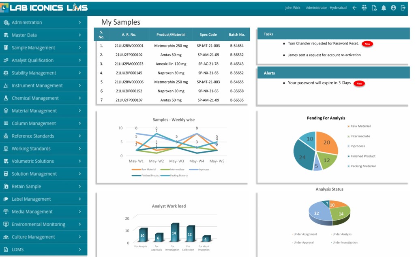Viewport: 416px width, 257px height.
Task: Open the user profile account icon
Action: [393, 8]
